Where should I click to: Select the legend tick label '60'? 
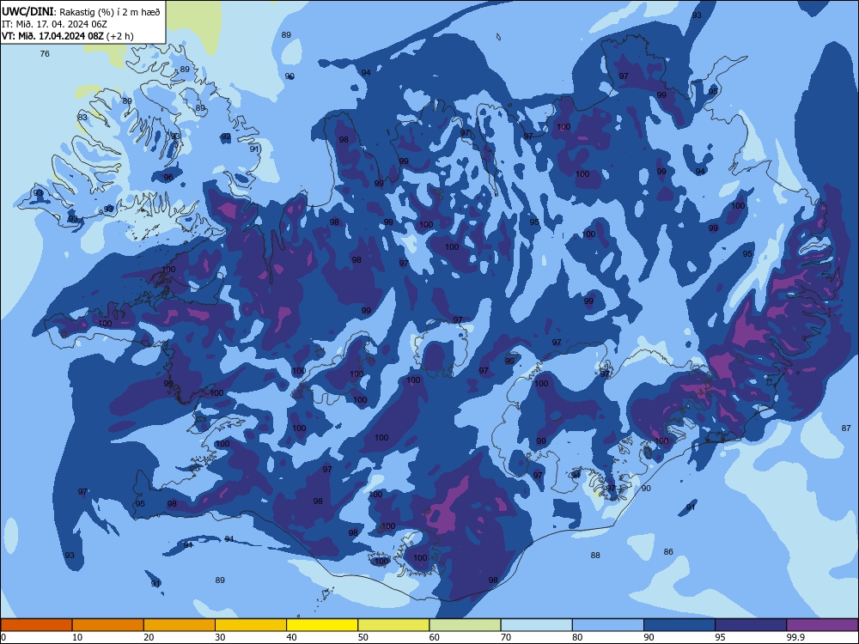435,637
